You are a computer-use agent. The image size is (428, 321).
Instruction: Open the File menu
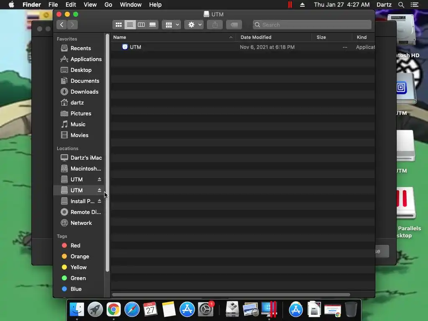53,5
